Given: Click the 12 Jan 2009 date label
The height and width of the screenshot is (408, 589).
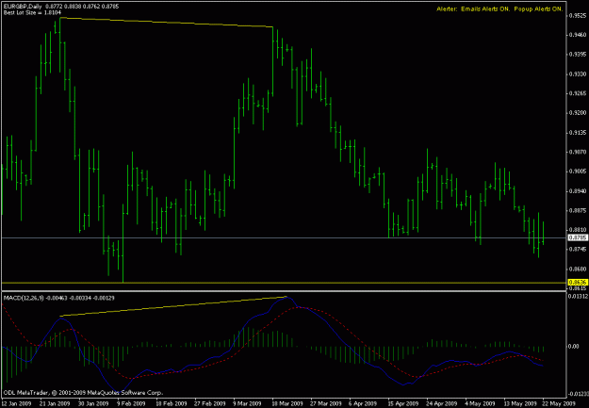Looking at the screenshot, I should pos(16,404).
